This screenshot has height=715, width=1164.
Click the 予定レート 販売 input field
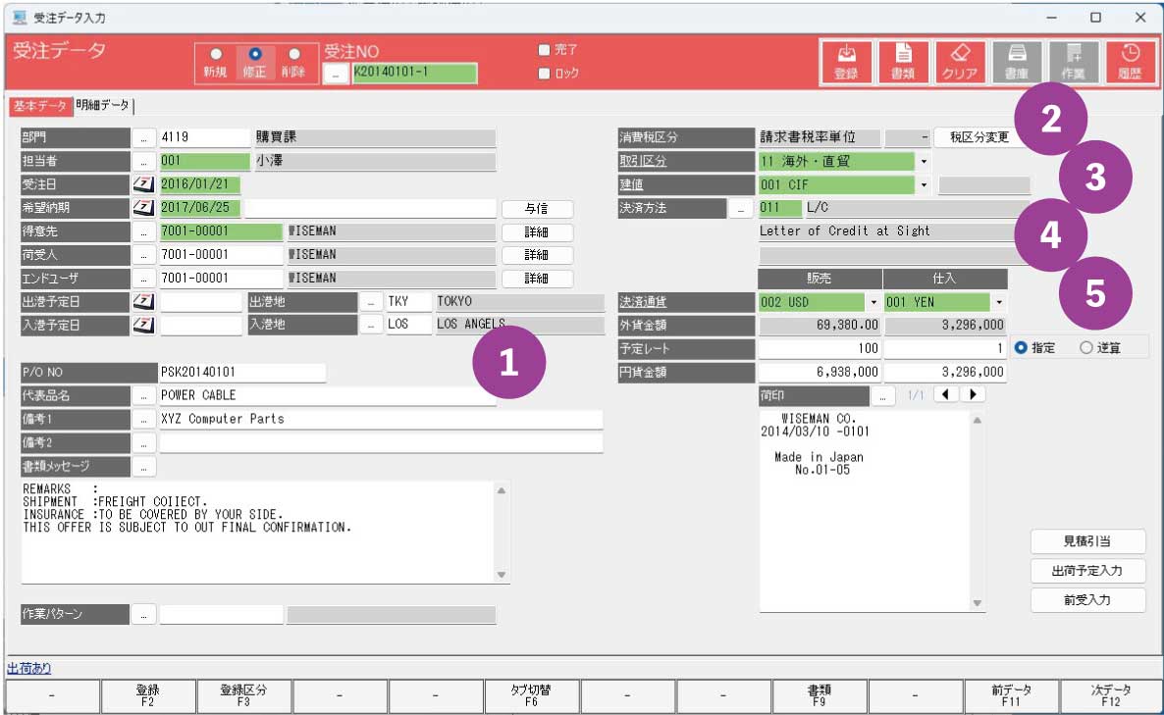(819, 348)
